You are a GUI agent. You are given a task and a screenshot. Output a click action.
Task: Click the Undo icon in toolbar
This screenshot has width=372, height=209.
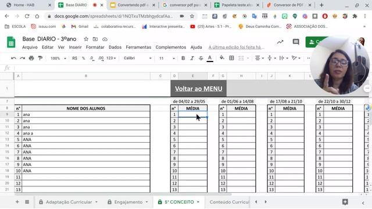(x=13, y=58)
